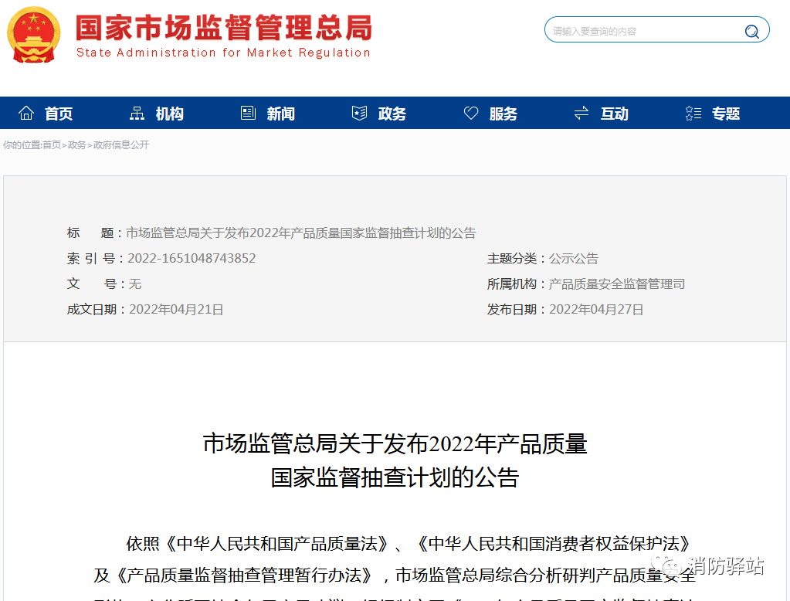Viewport: 790px width, 601px height.
Task: Focus the search box 请输入要查询的内容
Action: pyautogui.click(x=641, y=32)
